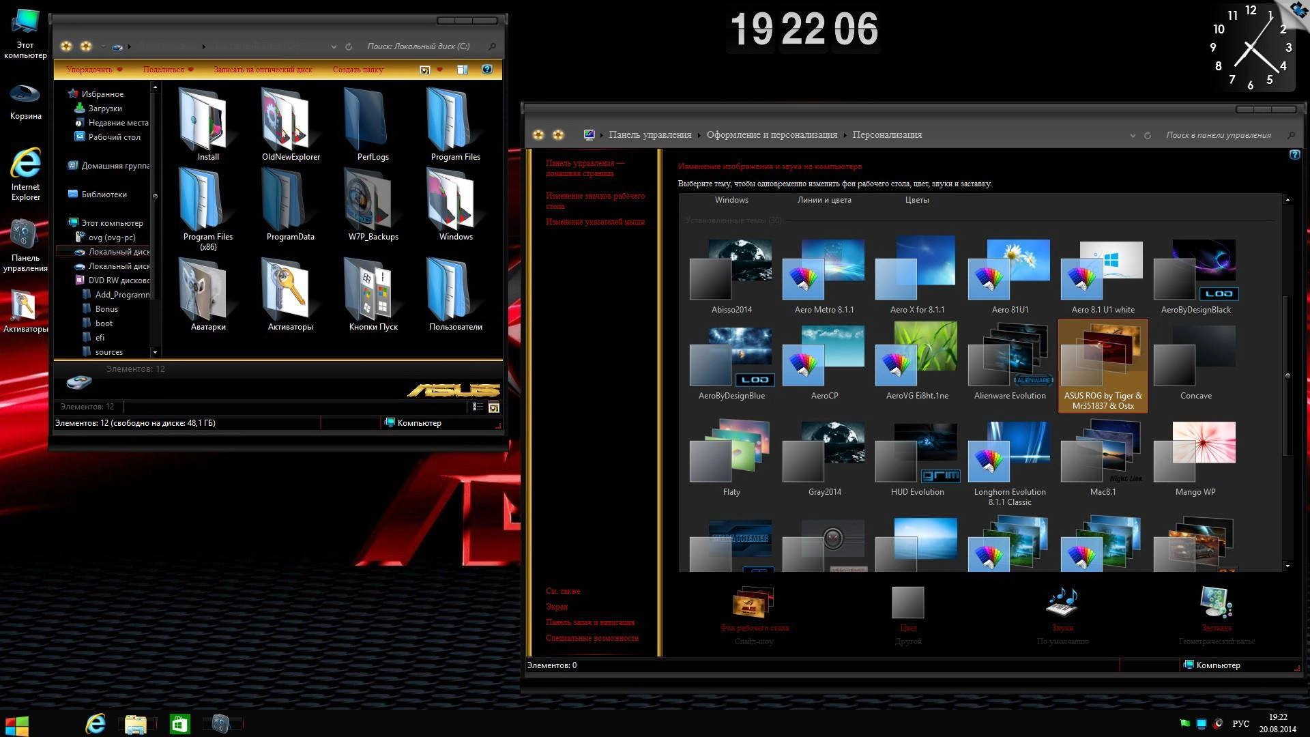Select the HUD Evolution theme

tap(917, 459)
